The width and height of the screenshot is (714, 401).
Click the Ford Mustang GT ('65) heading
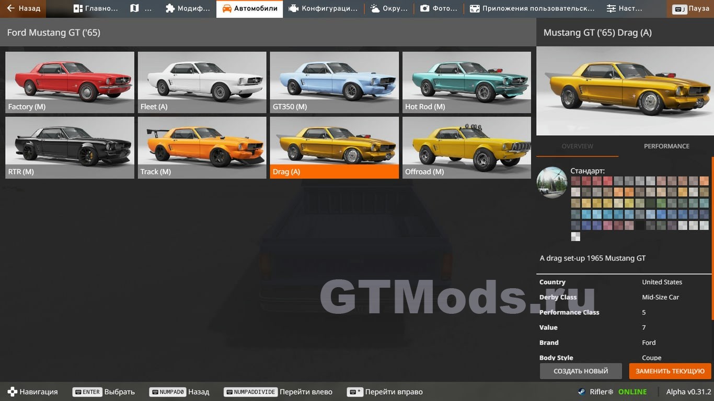[53, 32]
